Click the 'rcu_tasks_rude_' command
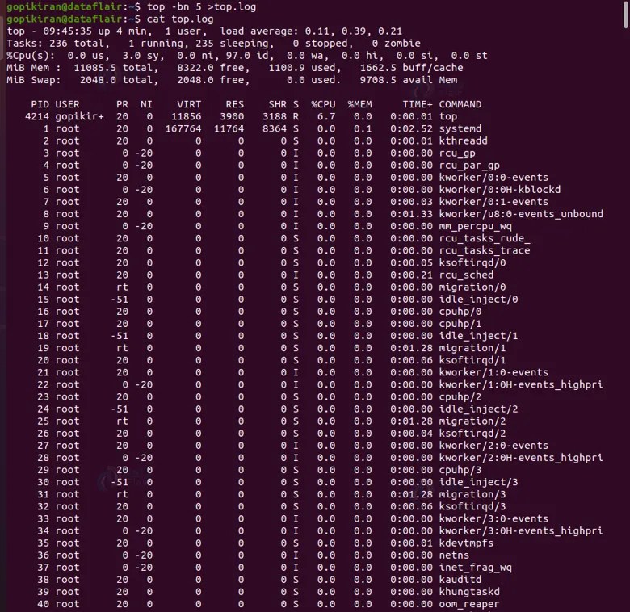Viewport: 630px width, 612px height. [x=484, y=238]
